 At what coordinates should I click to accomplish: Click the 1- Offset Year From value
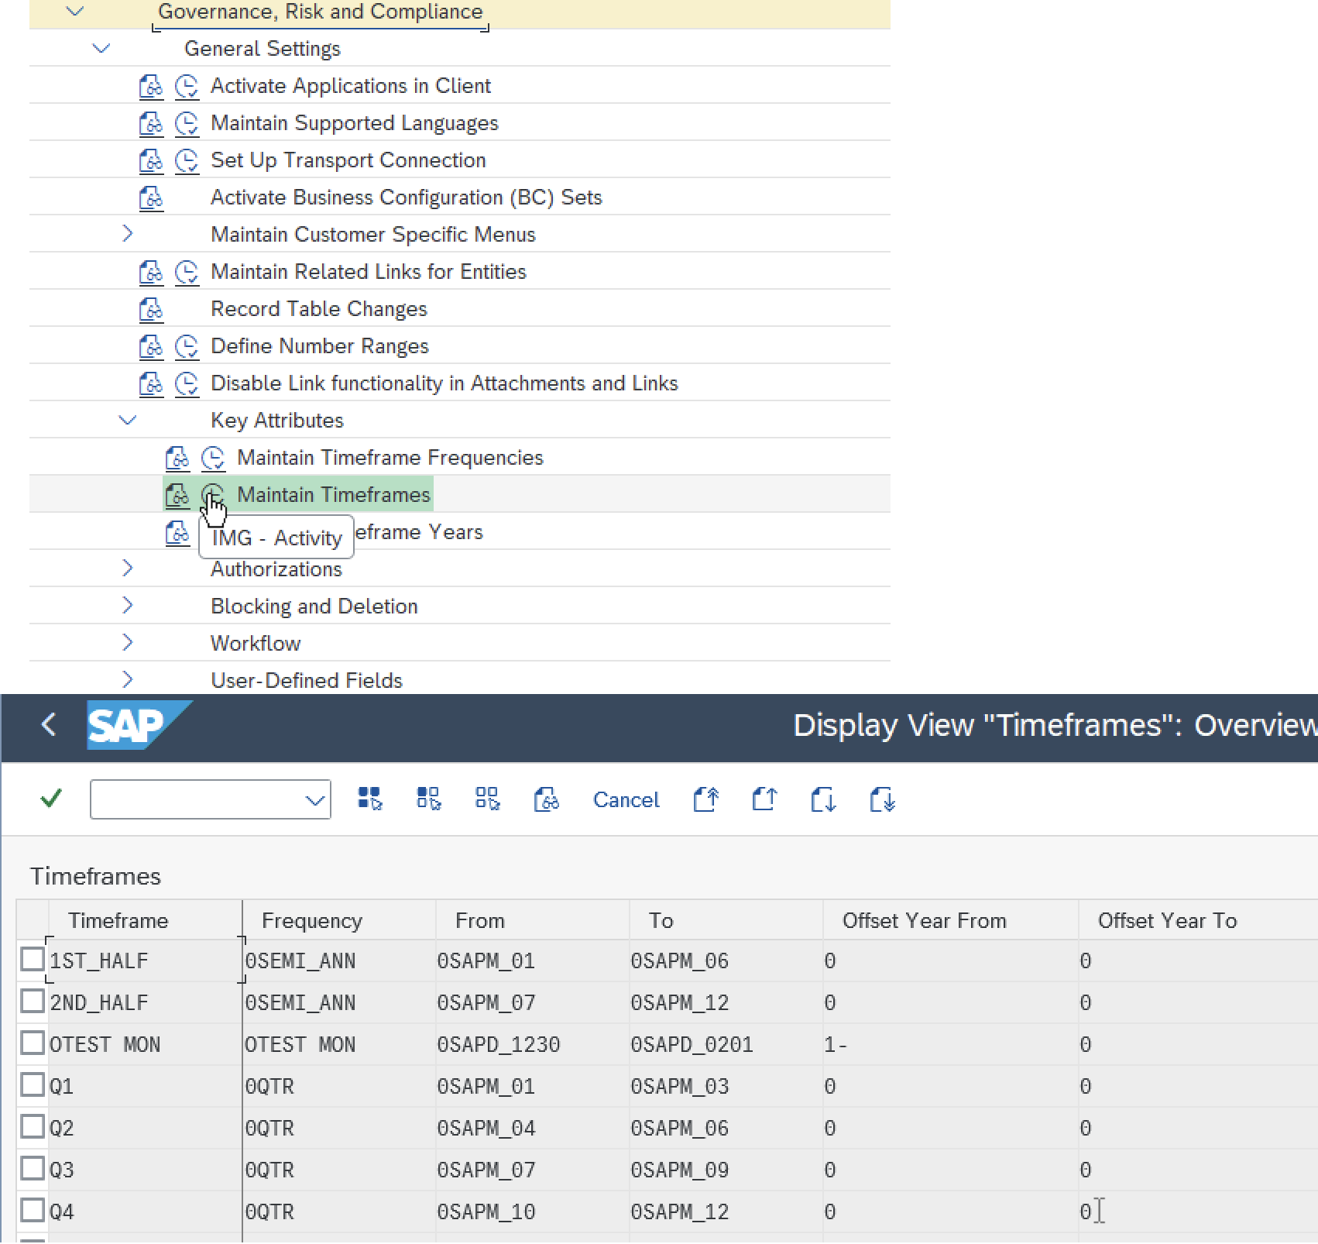pos(836,1044)
